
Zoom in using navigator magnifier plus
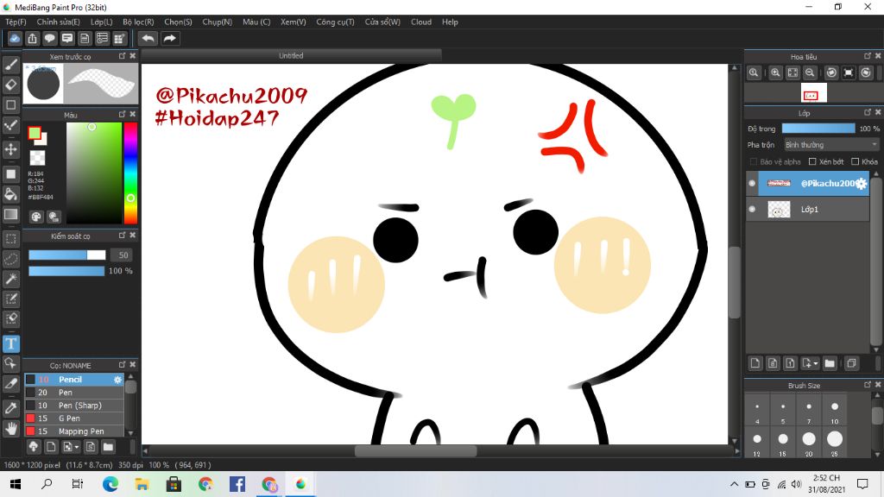pos(776,72)
